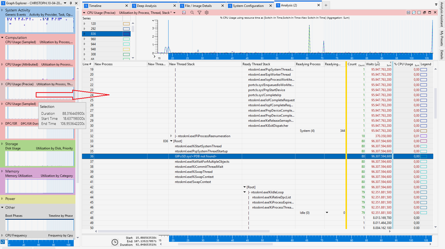Sort by the Waits (µs) column header
This screenshot has width=445, height=249.
tap(379, 64)
